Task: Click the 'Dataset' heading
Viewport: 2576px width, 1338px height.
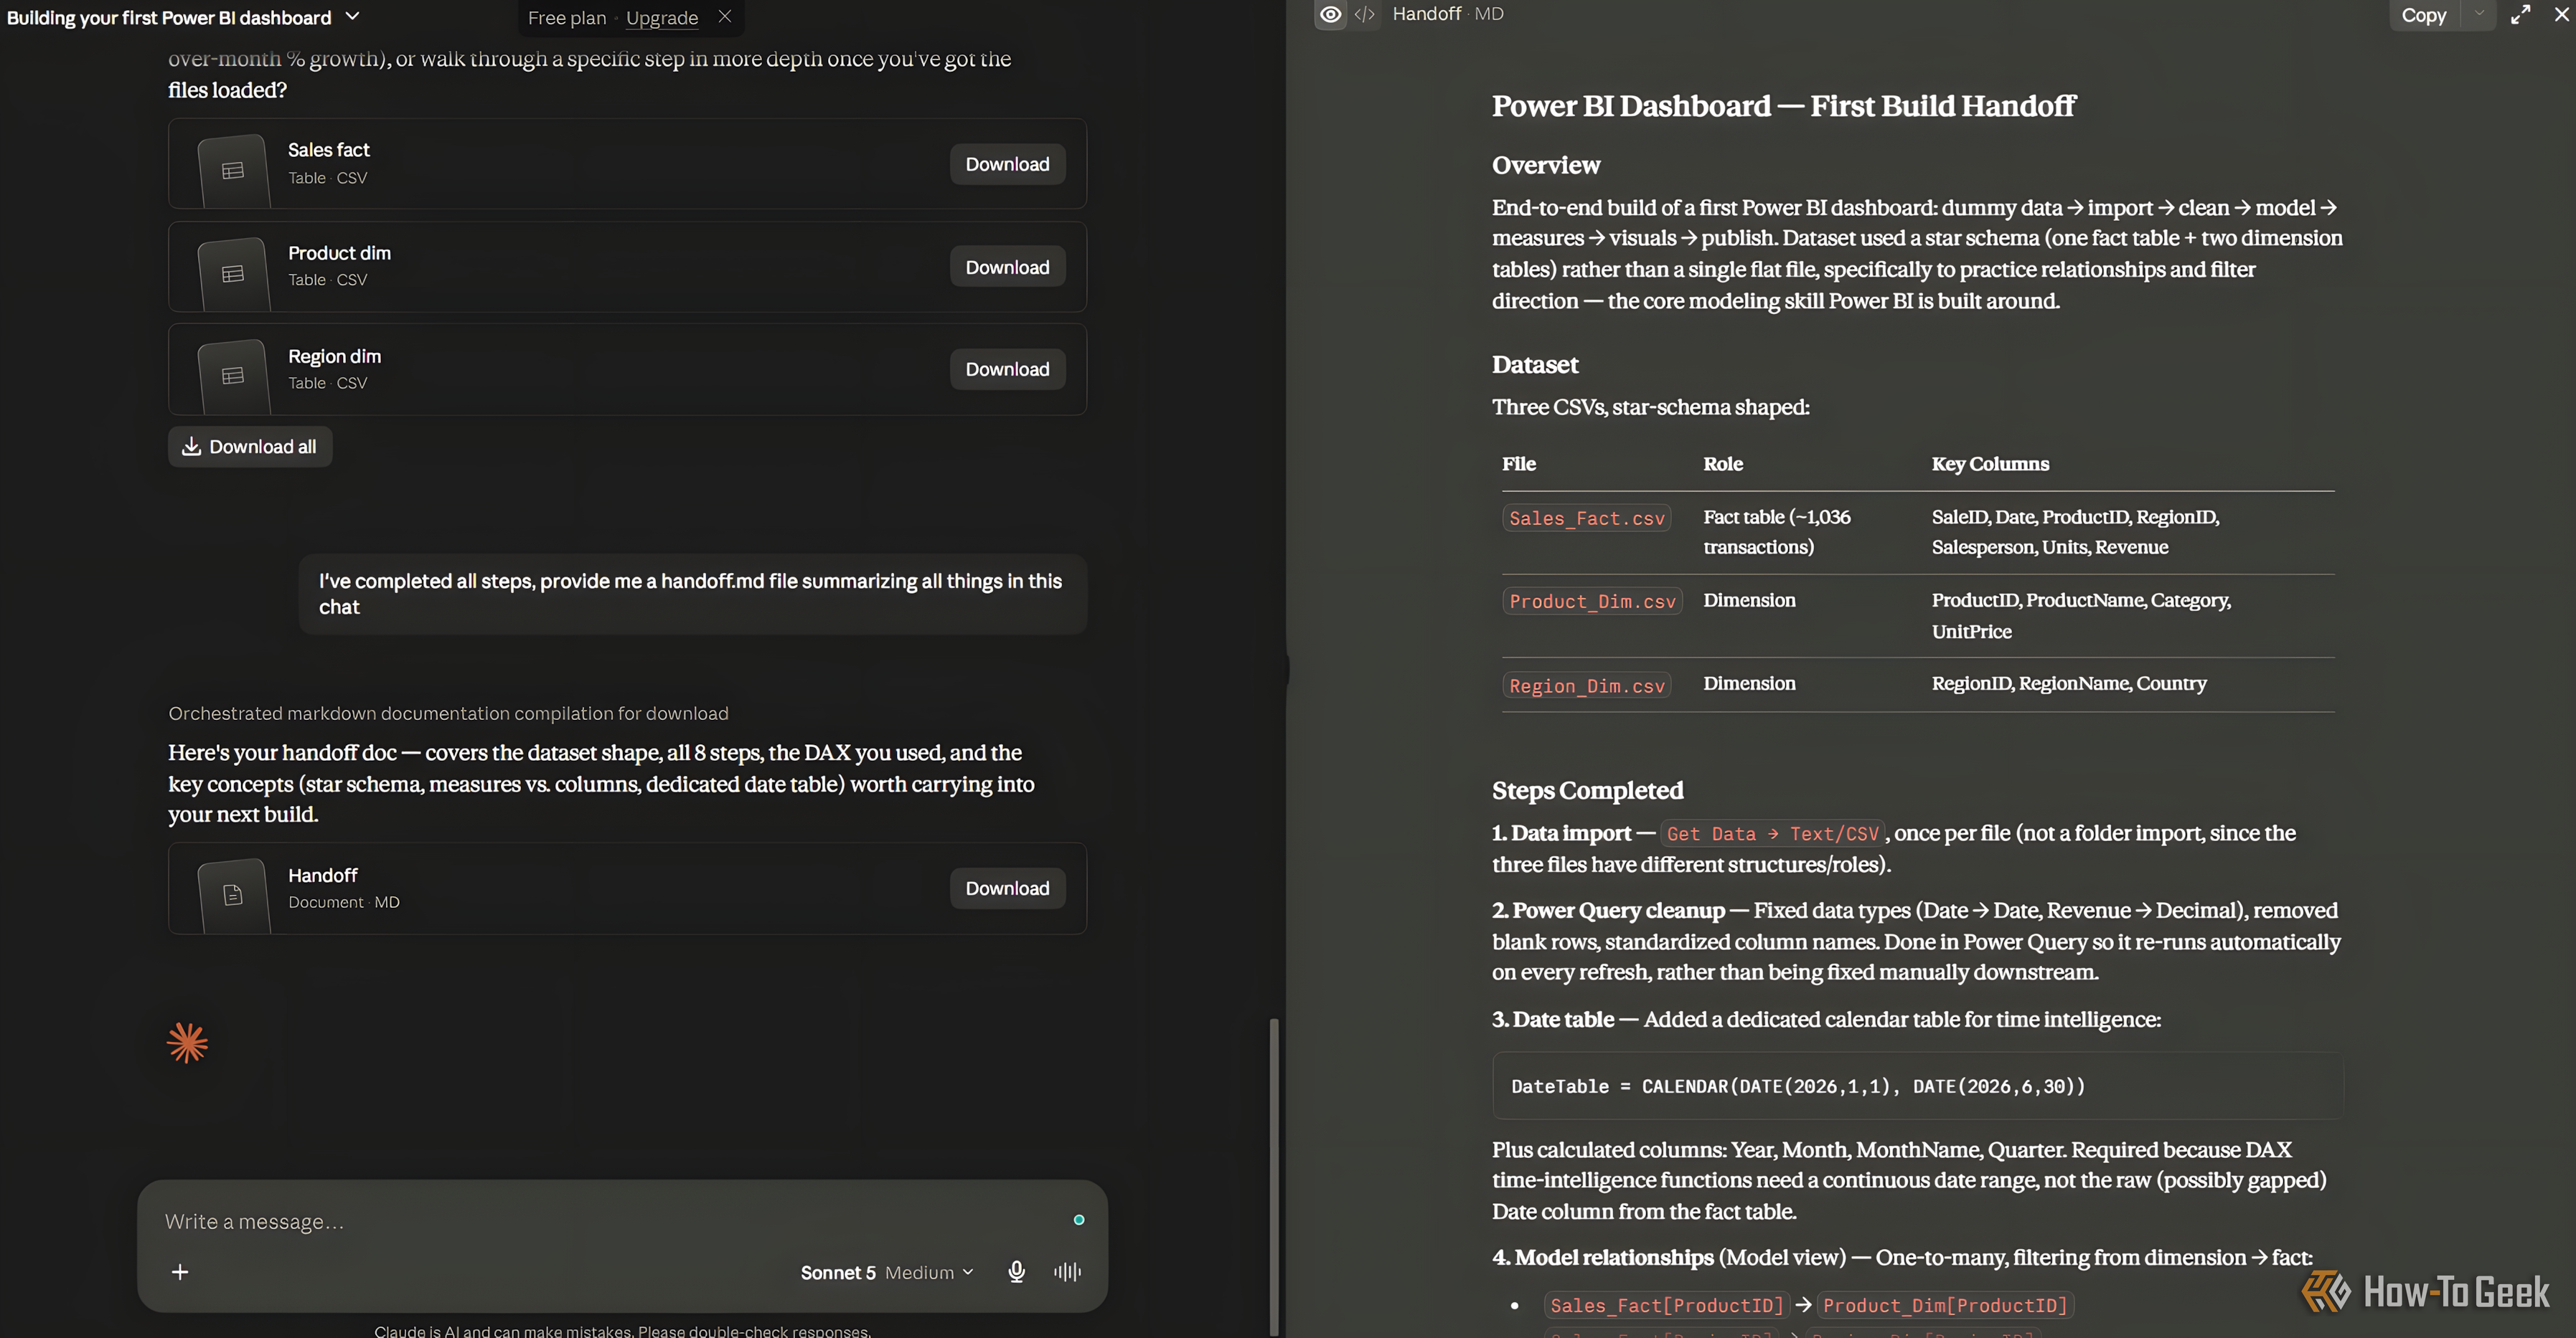Action: coord(1535,365)
